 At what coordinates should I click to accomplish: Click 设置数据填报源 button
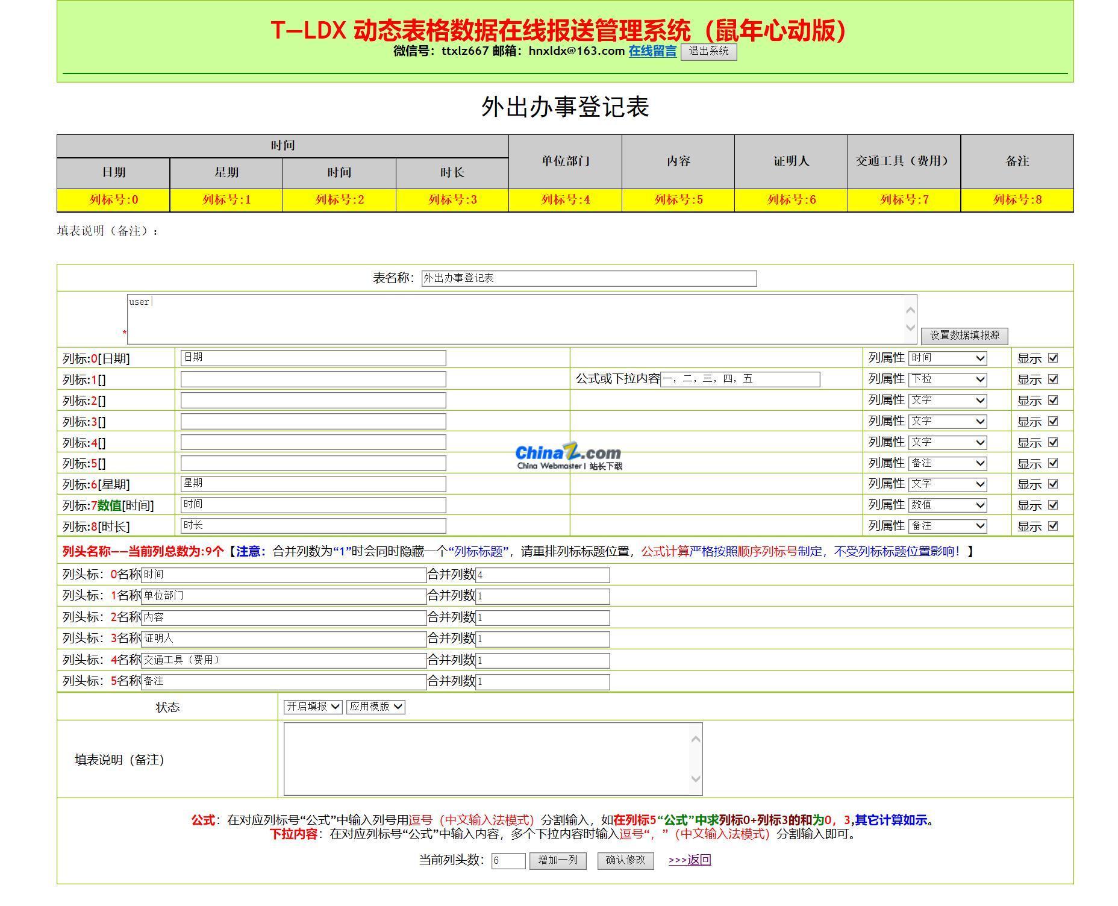point(964,336)
